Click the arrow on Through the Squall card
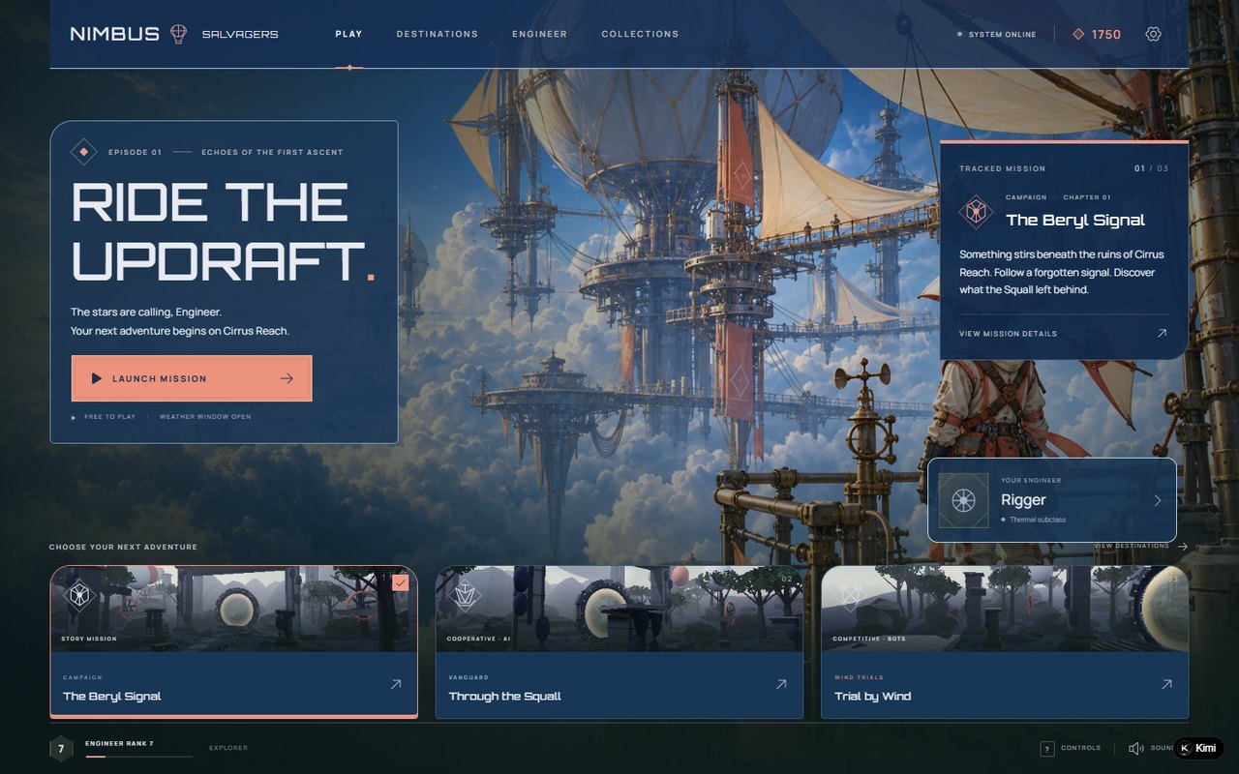Image resolution: width=1239 pixels, height=774 pixels. (781, 684)
